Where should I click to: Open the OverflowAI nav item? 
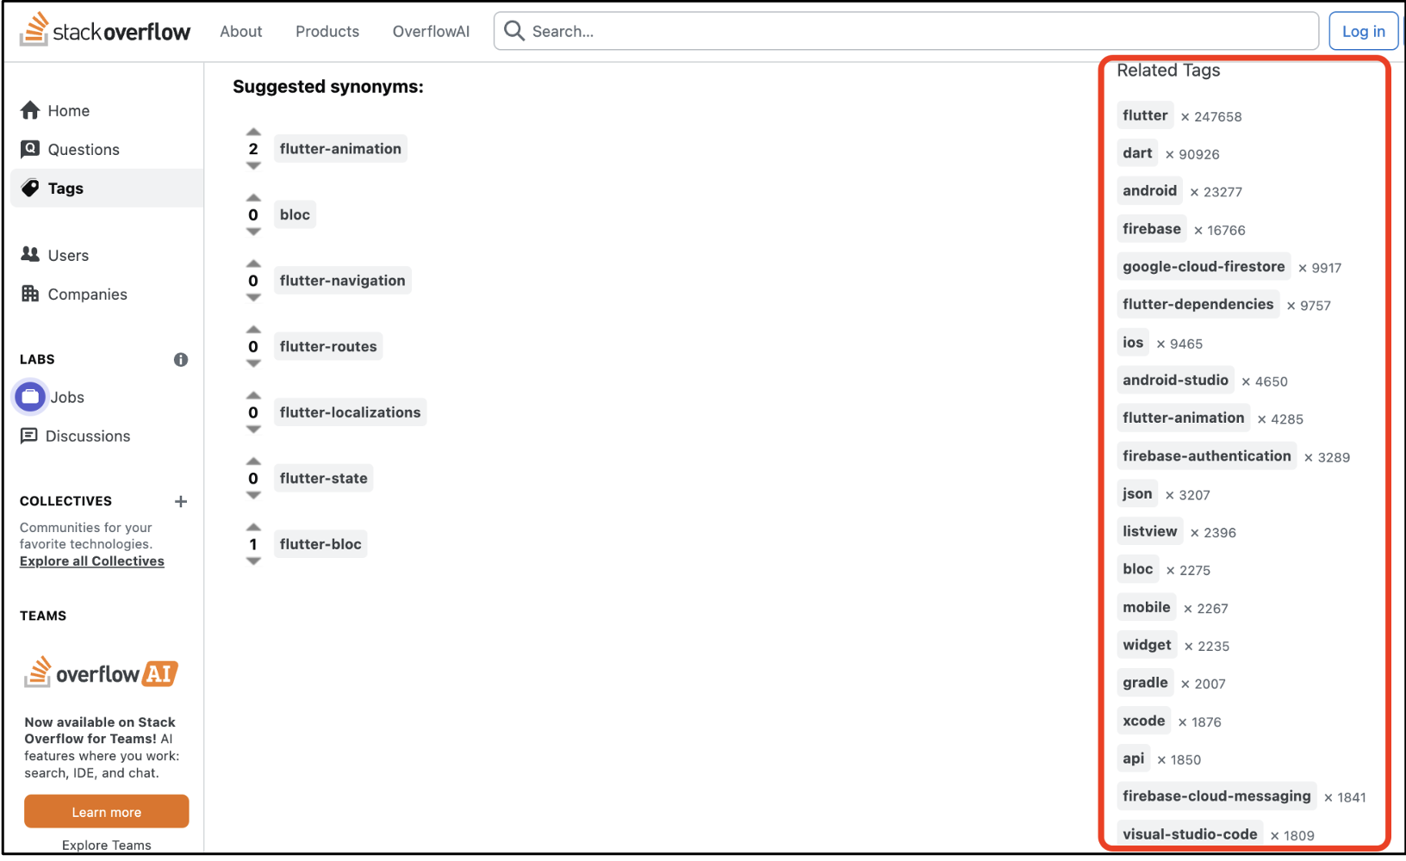coord(431,31)
